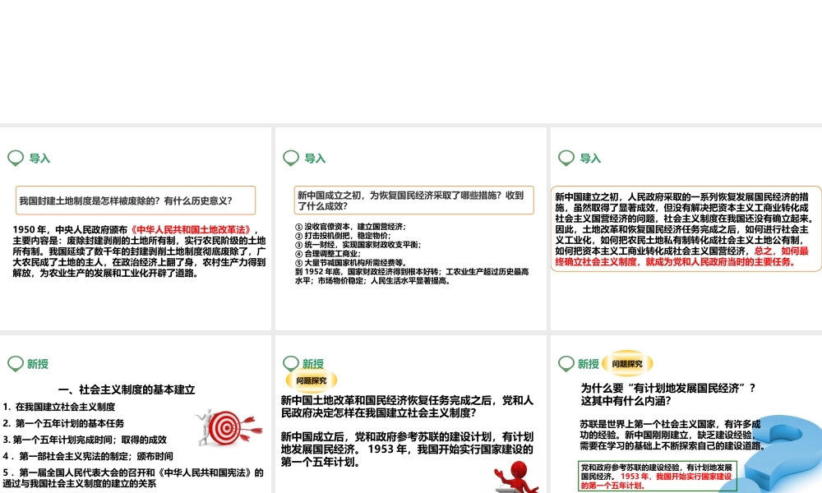Click outline item 1. 在我国建立社会主义制度
822x493 pixels.
[x=58, y=407]
